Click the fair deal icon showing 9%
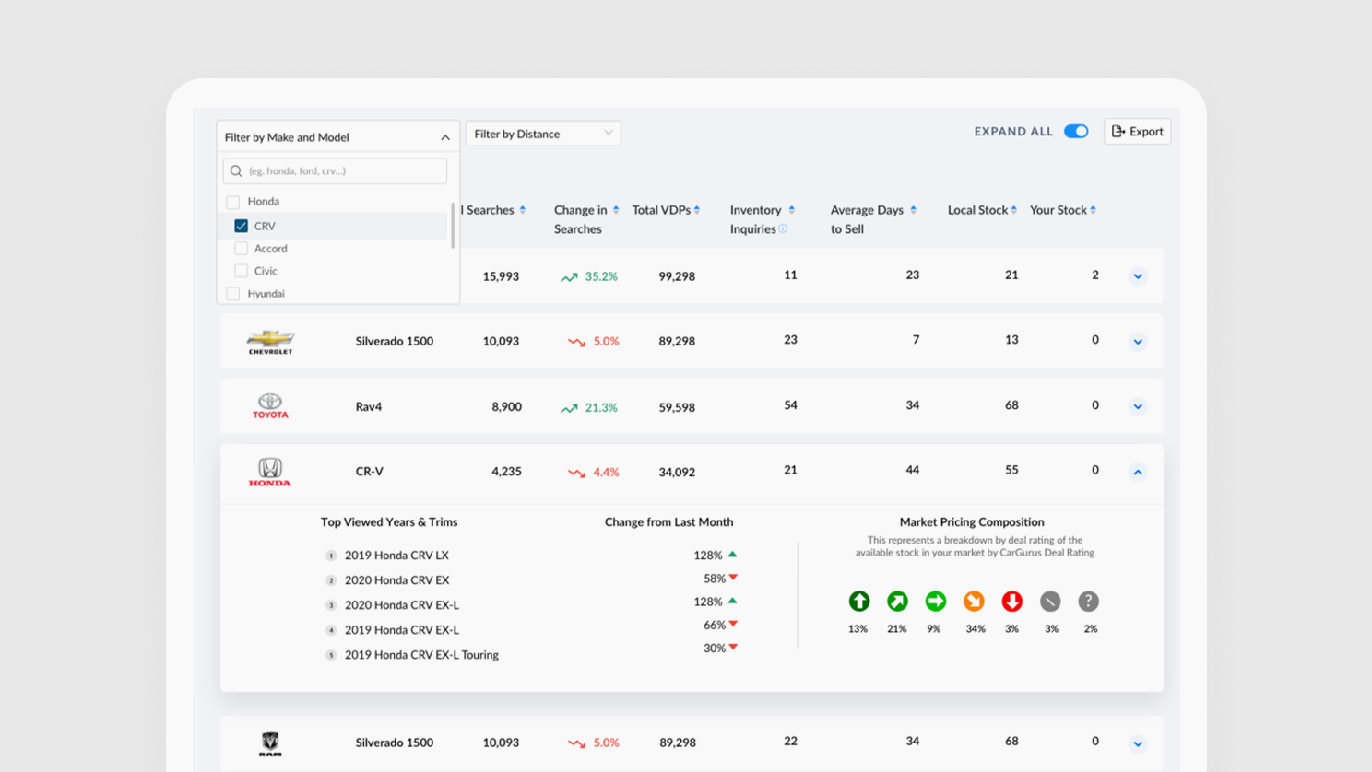The width and height of the screenshot is (1372, 772). [936, 602]
